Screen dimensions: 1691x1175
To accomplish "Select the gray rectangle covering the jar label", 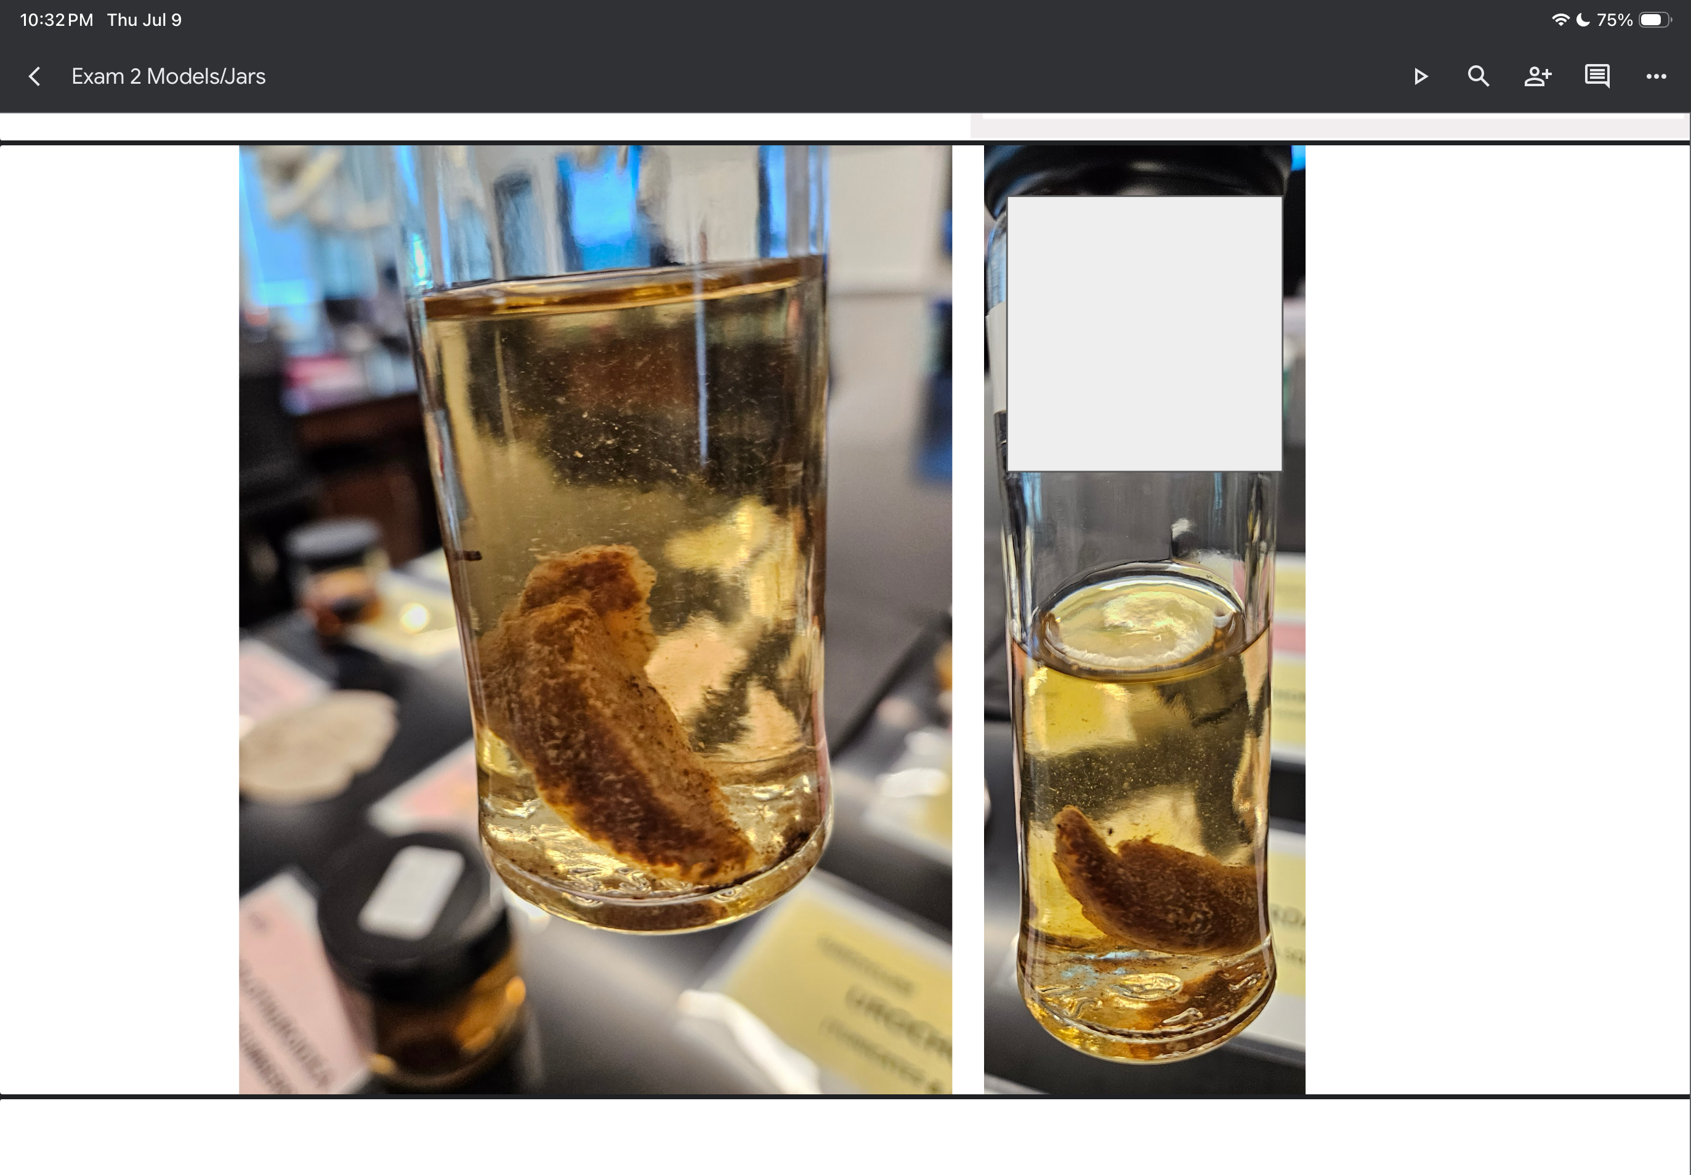I will pyautogui.click(x=1145, y=334).
